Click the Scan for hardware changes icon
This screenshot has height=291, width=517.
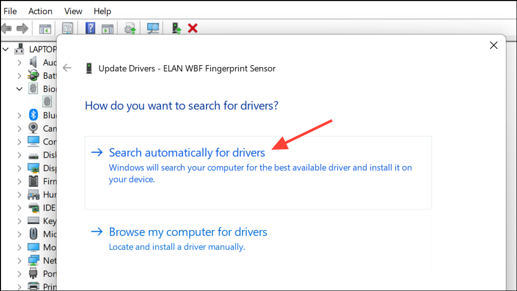coord(154,28)
